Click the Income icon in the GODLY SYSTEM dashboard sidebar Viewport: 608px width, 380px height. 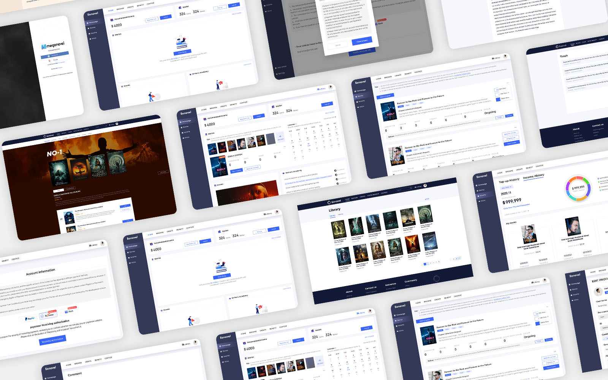[182, 133]
